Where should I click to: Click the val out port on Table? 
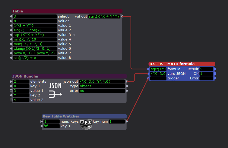pos(122,16)
